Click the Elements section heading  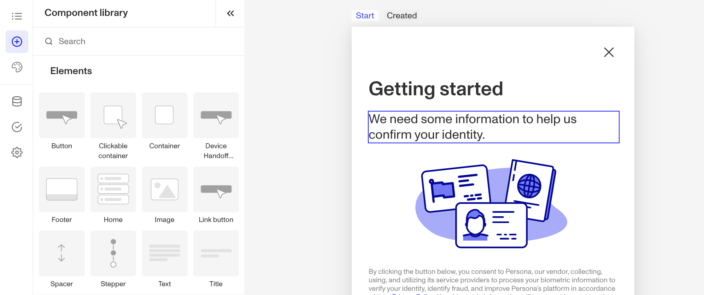point(71,71)
